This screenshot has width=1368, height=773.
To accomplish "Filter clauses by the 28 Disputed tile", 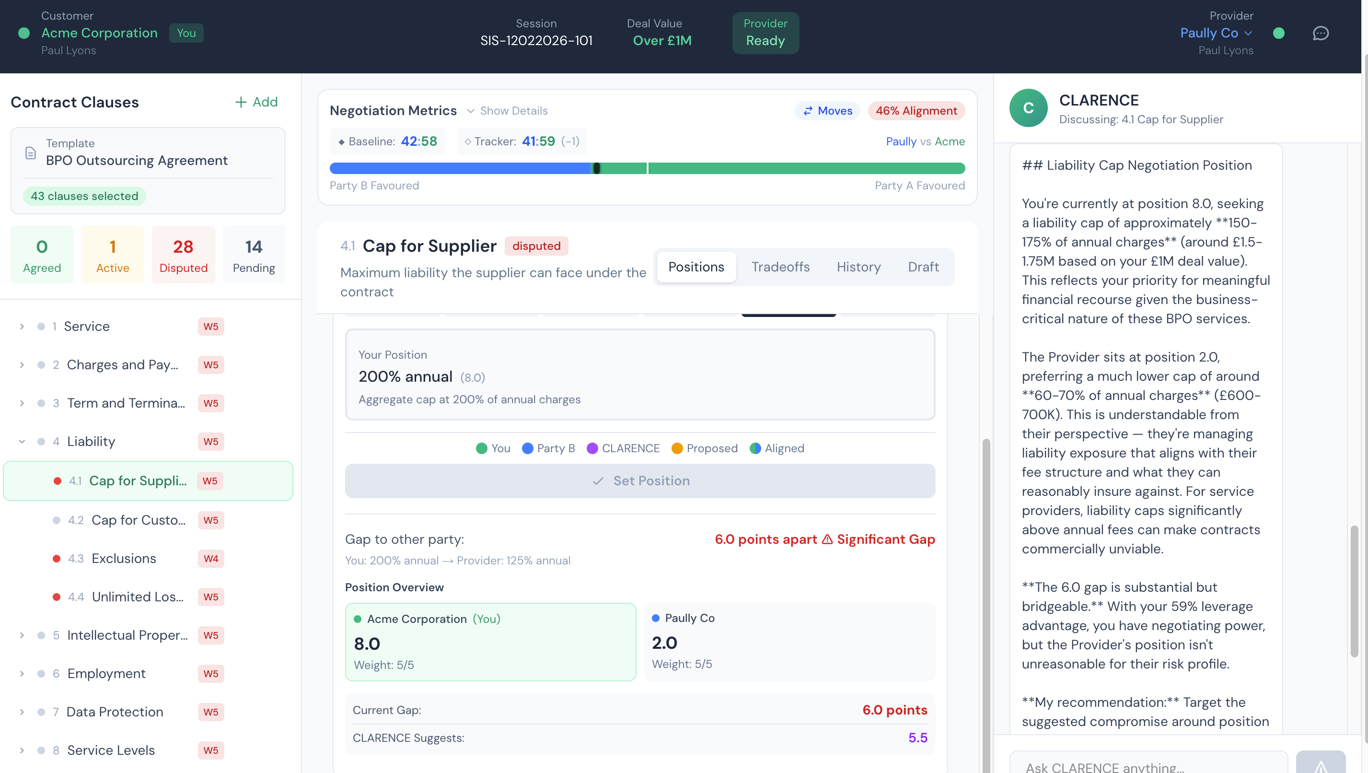I will 183,255.
